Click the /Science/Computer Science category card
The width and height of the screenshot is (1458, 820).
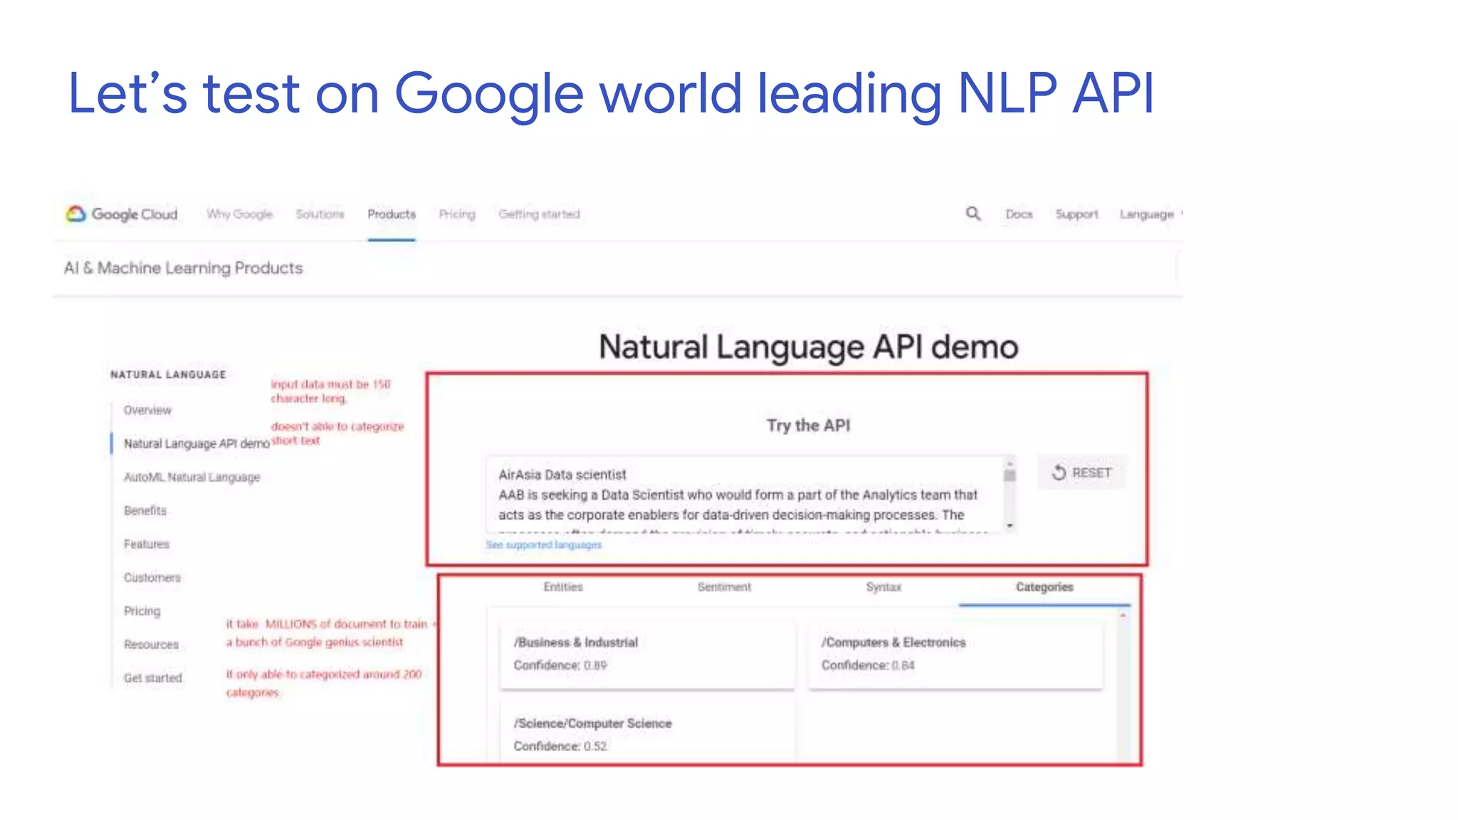tap(647, 732)
